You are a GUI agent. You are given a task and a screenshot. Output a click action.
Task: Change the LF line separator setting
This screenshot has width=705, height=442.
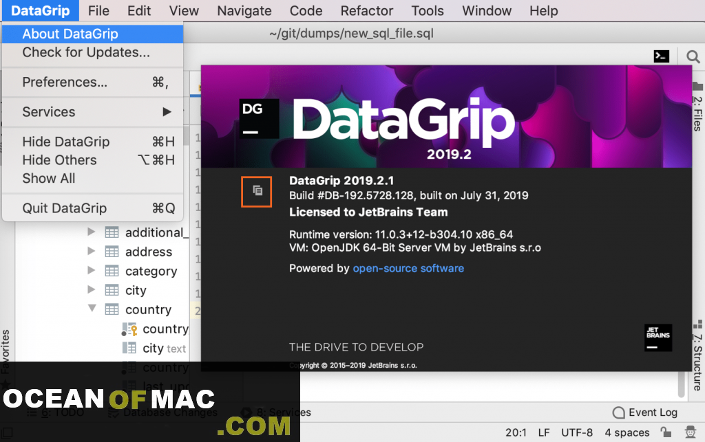tap(544, 432)
